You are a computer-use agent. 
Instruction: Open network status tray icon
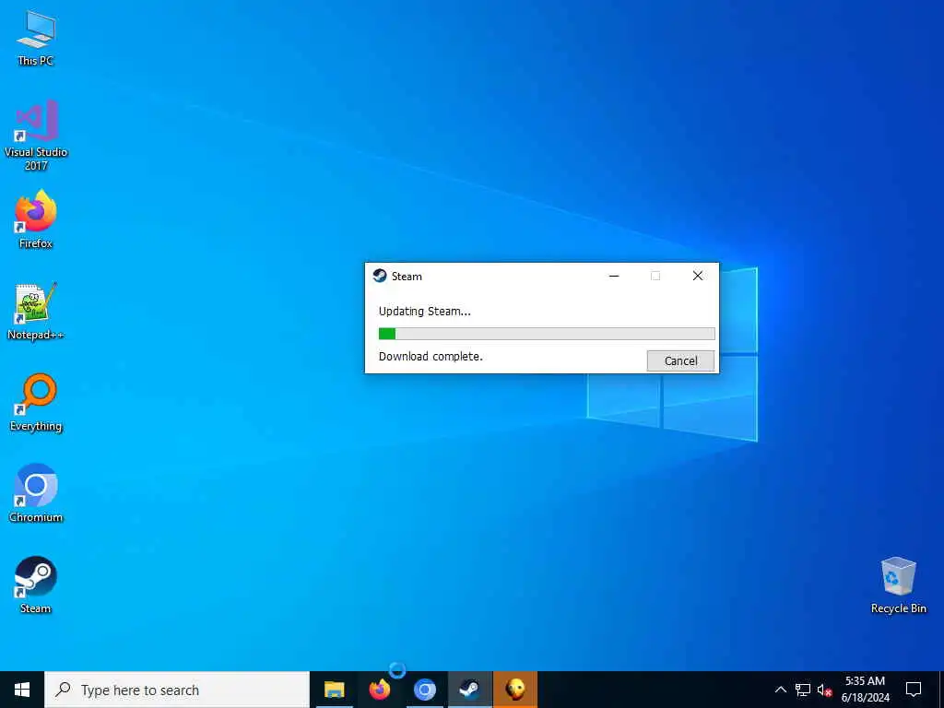(803, 690)
